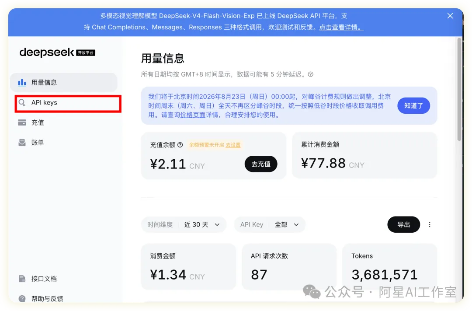Dismiss the notice with 知道了 button
The height and width of the screenshot is (311, 472).
click(x=413, y=106)
